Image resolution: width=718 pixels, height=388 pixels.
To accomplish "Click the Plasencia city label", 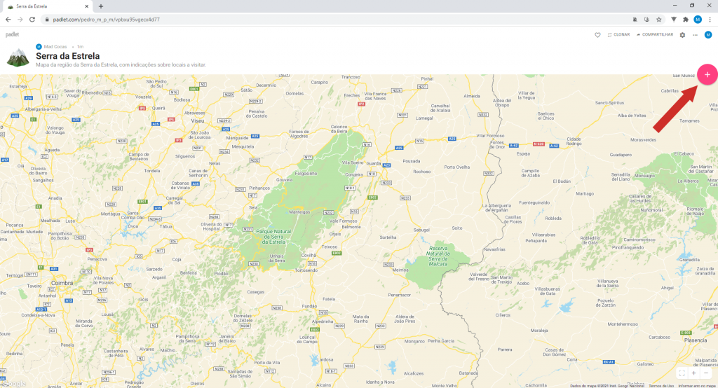I will 696,340.
